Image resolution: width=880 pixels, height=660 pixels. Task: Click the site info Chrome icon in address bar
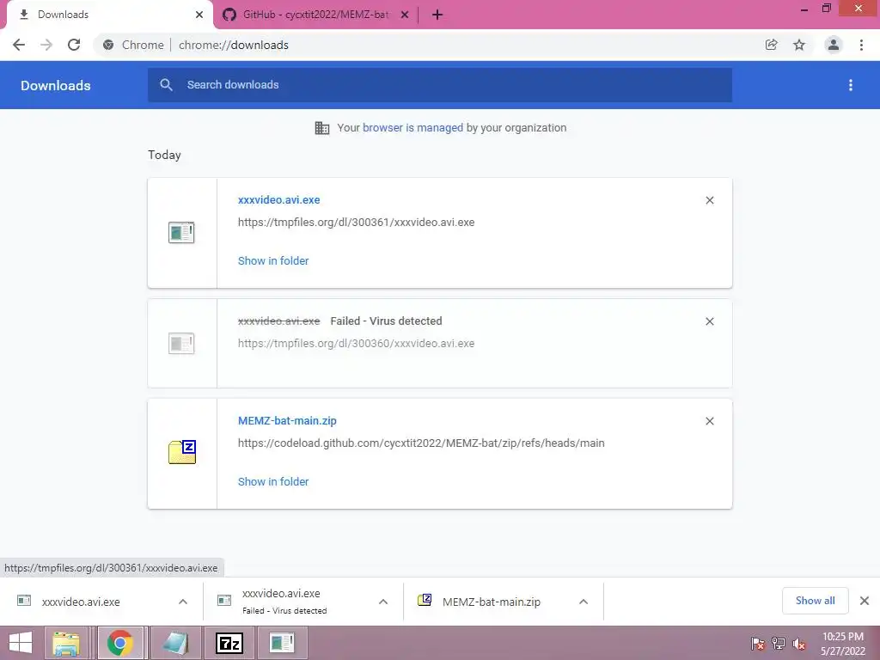108,45
